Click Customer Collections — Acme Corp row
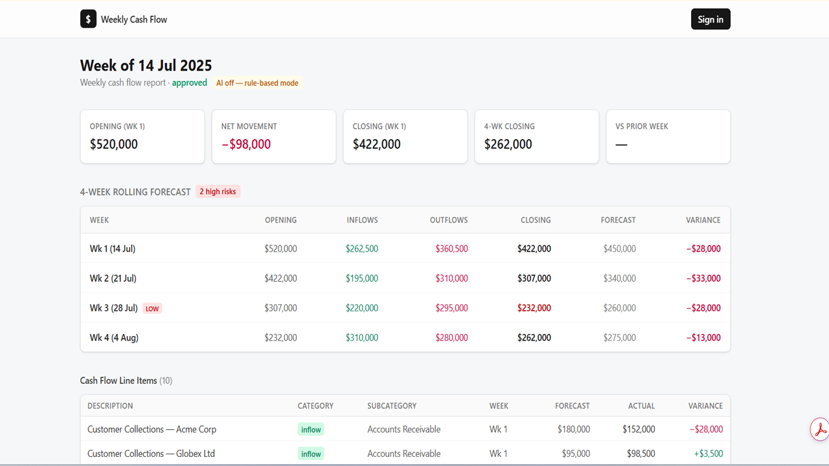Image resolution: width=829 pixels, height=466 pixels. coord(405,429)
